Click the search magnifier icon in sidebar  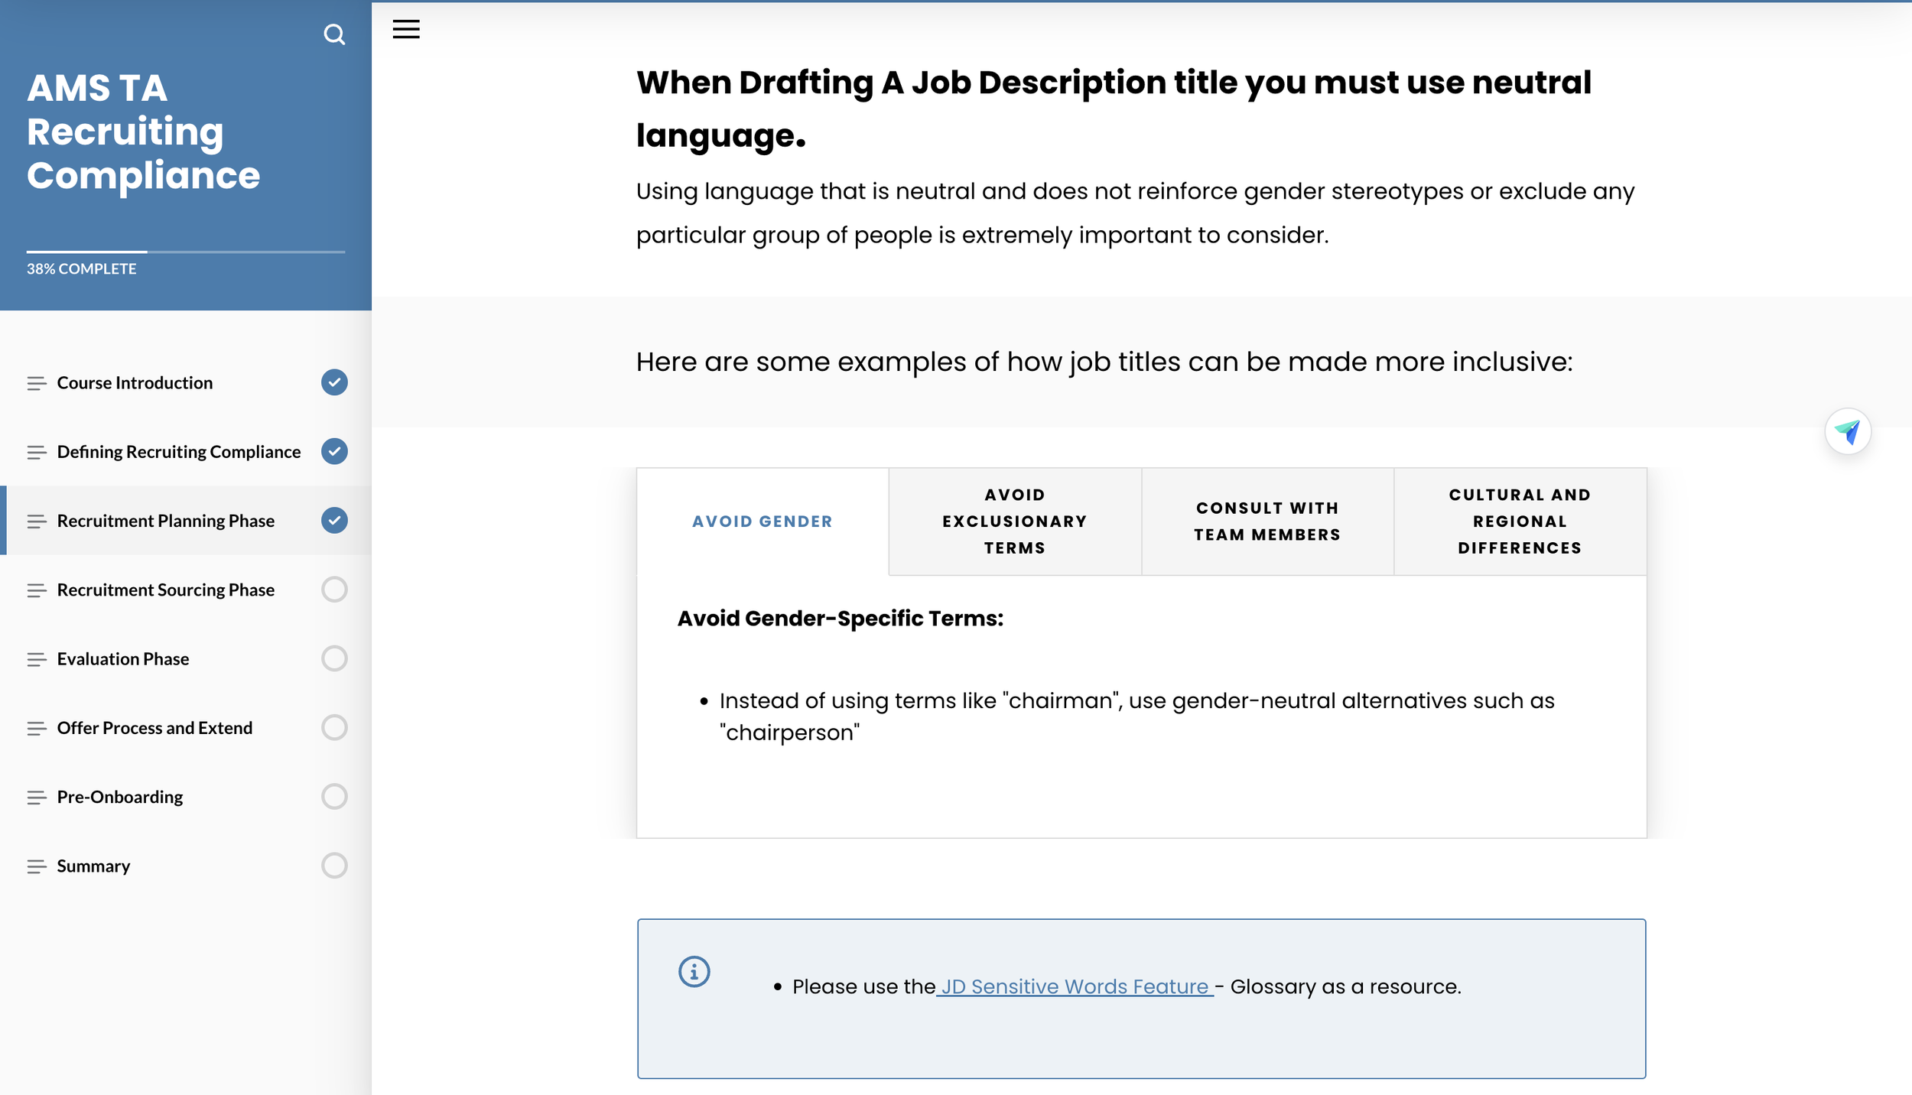[334, 34]
